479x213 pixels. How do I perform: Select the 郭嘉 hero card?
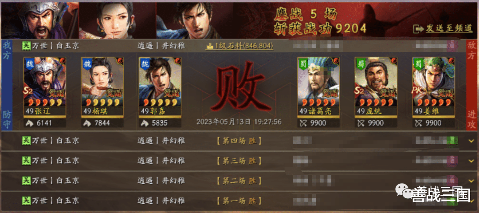pos(160,87)
